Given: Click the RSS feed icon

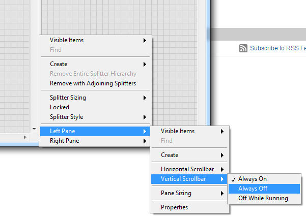Looking at the screenshot, I should tap(243, 48).
